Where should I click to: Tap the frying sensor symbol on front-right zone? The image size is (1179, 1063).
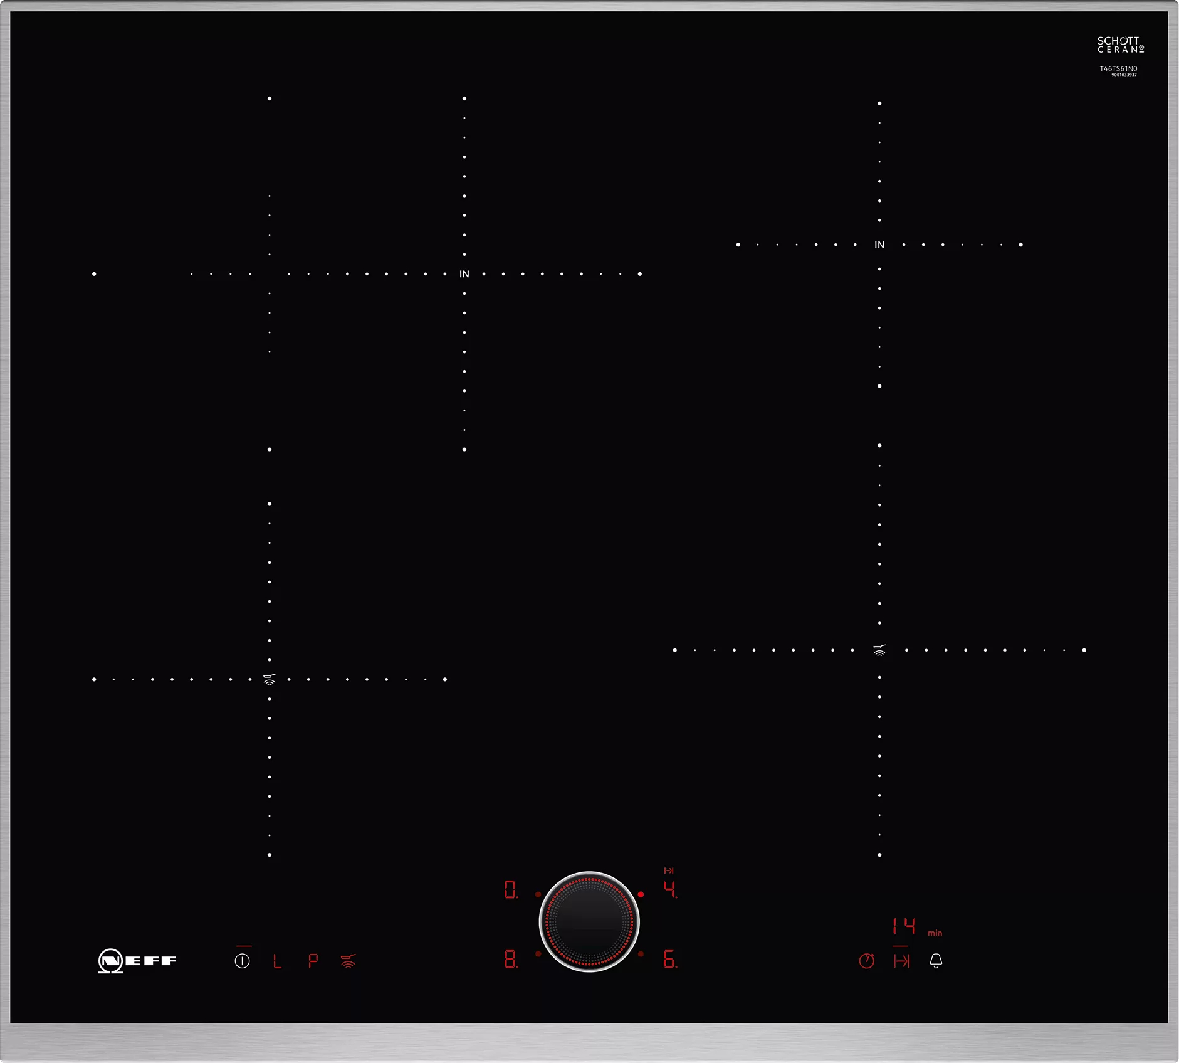click(879, 650)
